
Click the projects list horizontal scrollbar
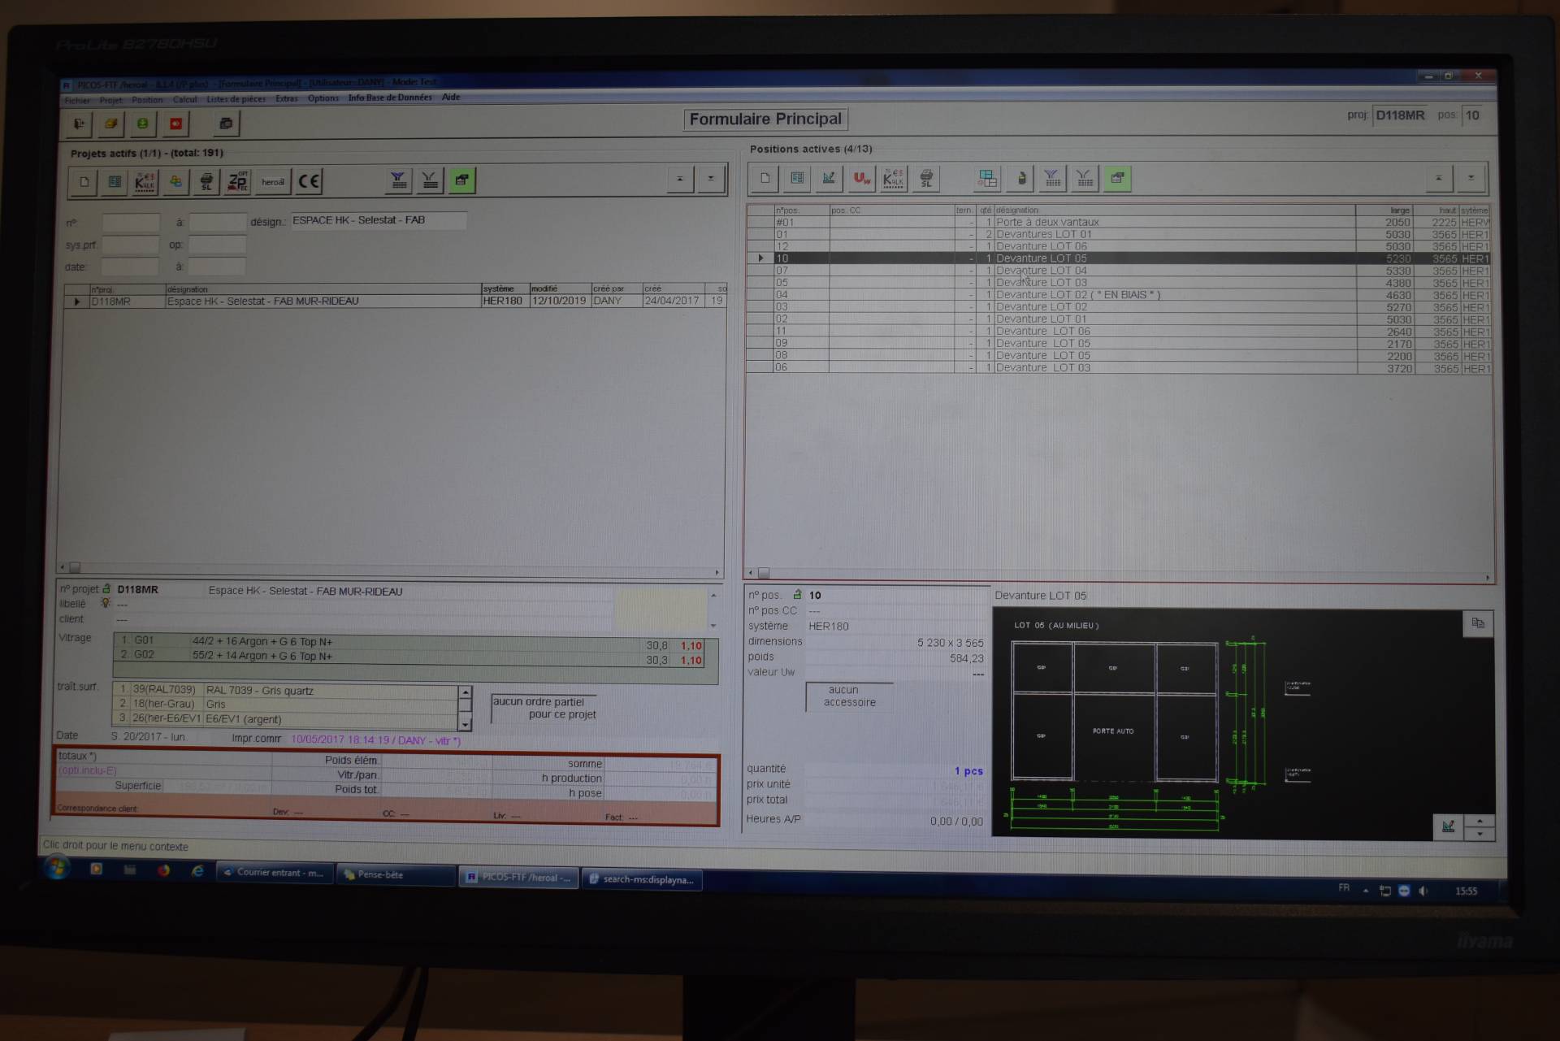(390, 568)
